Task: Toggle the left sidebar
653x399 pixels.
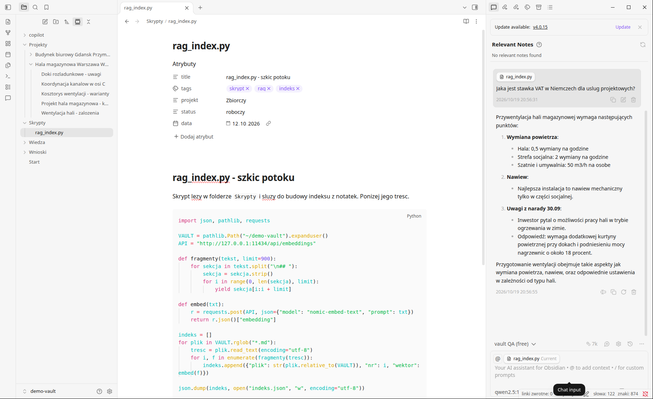Action: 8,7
